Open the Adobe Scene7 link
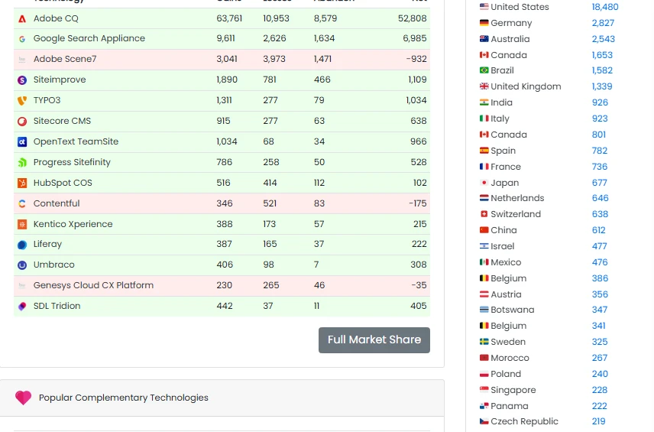 point(65,59)
